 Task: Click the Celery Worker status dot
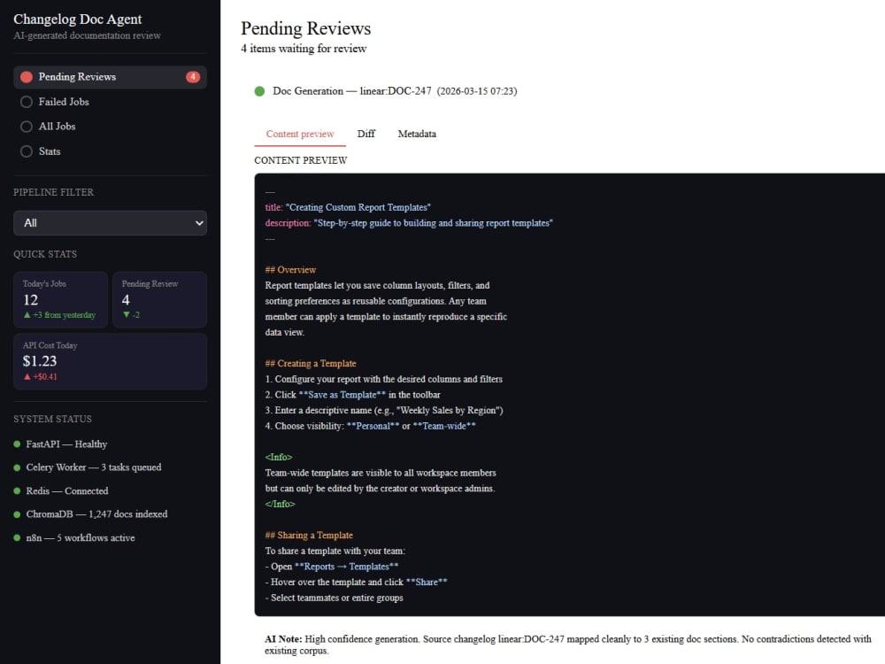(x=17, y=467)
